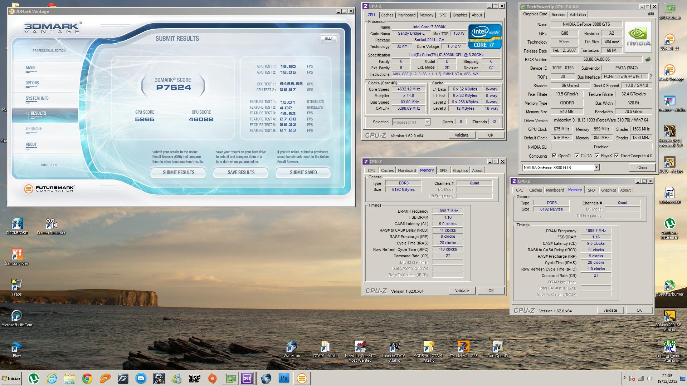Toggle DirectCompute 4.0 checkbox in GPU-Z
The width and height of the screenshot is (687, 386).
[617, 156]
